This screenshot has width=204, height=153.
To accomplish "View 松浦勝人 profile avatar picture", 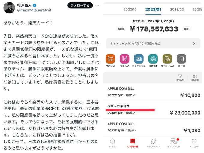I will coord(9,8).
